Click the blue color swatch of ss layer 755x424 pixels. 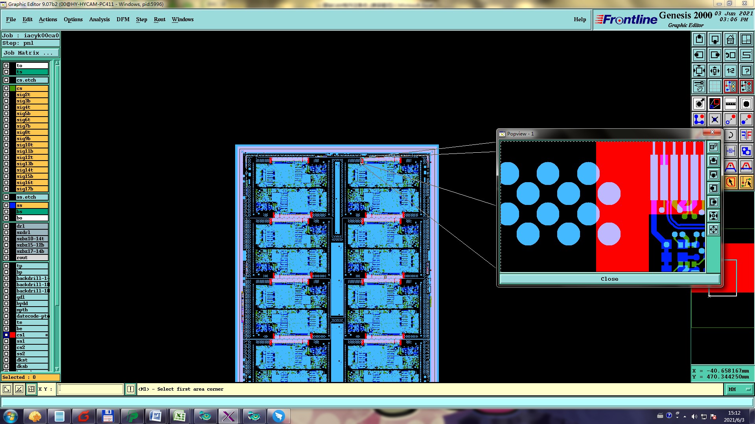tap(13, 205)
